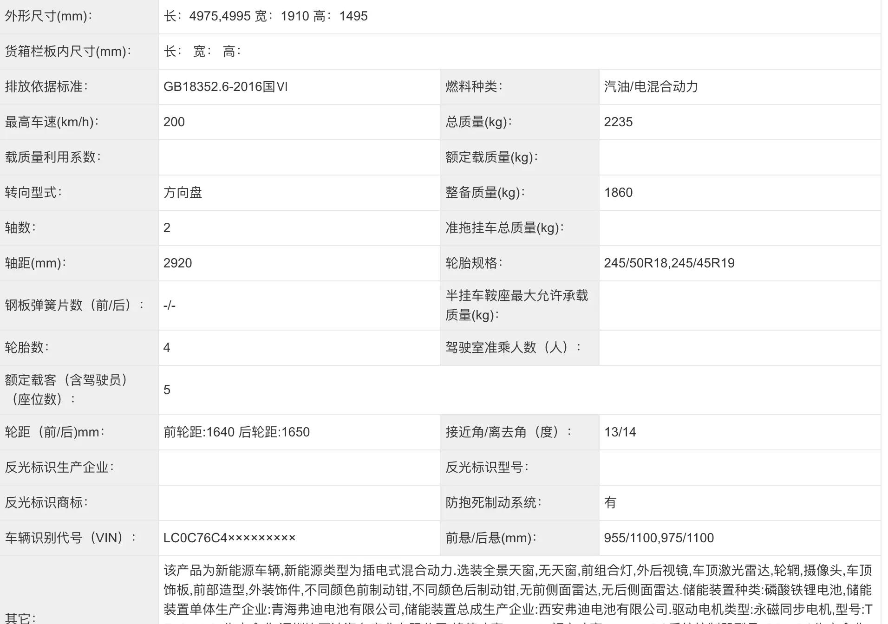
Task: Click the 半挂车鞍座最大允许承载质量 label
Action: click(516, 305)
